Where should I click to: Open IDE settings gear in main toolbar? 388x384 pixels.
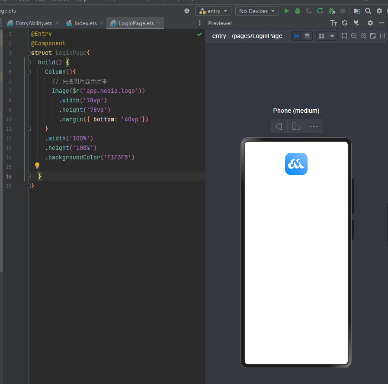[x=379, y=11]
